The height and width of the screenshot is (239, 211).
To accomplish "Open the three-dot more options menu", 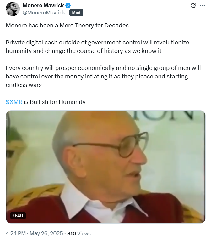I will (202, 6).
